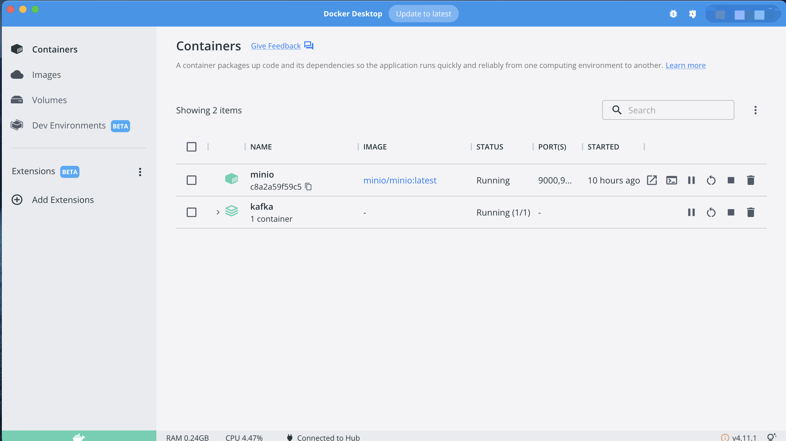Viewport: 786px width, 441px height.
Task: Check the kafka row checkbox
Action: point(192,212)
